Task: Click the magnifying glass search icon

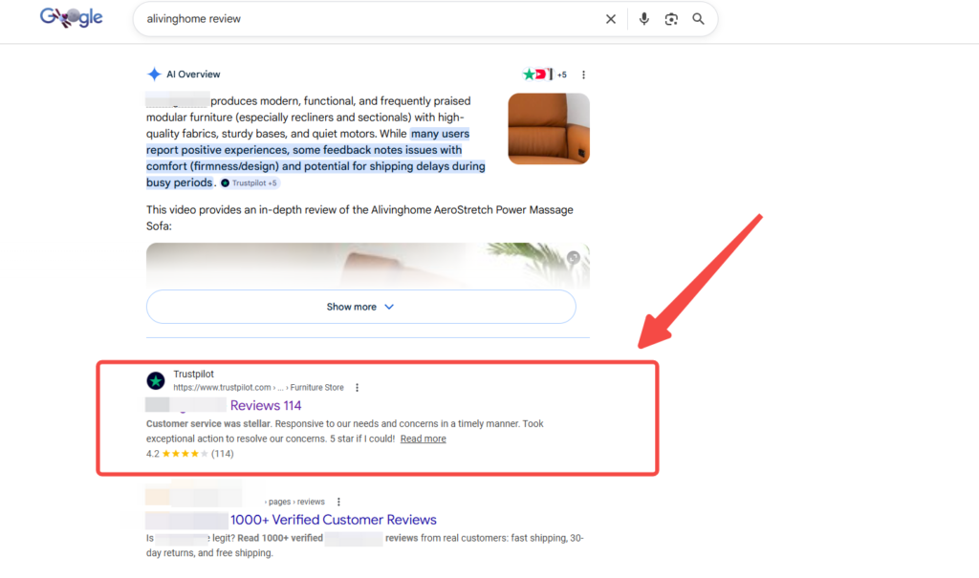Action: tap(698, 19)
